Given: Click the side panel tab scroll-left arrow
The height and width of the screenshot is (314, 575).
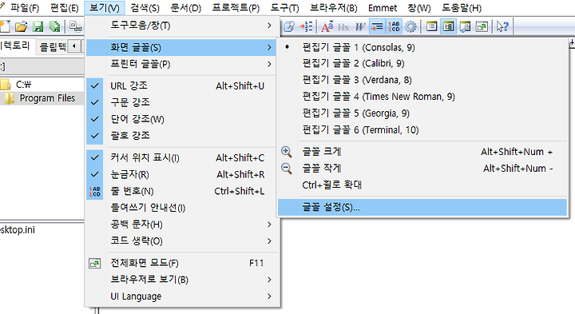Looking at the screenshot, I should point(74,46).
